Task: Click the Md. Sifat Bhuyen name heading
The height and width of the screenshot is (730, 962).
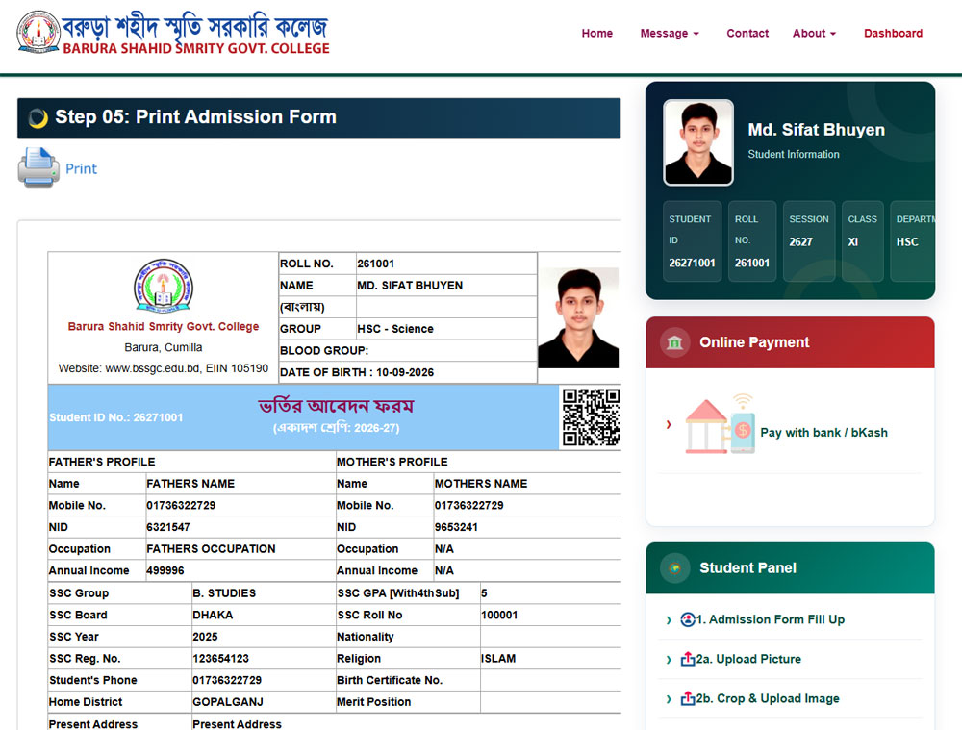Action: pyautogui.click(x=816, y=130)
